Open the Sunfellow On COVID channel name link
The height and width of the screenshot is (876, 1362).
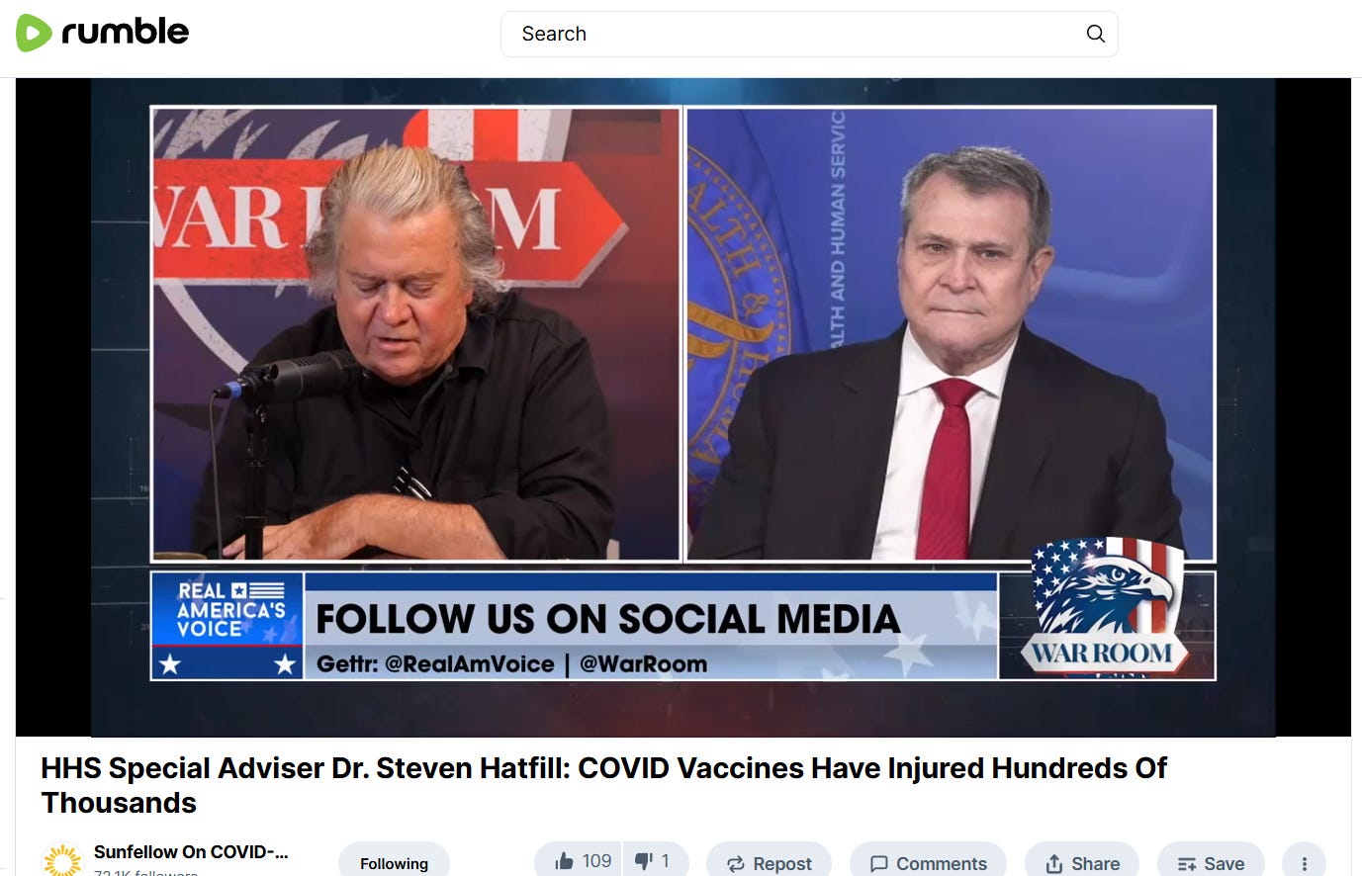[x=191, y=851]
